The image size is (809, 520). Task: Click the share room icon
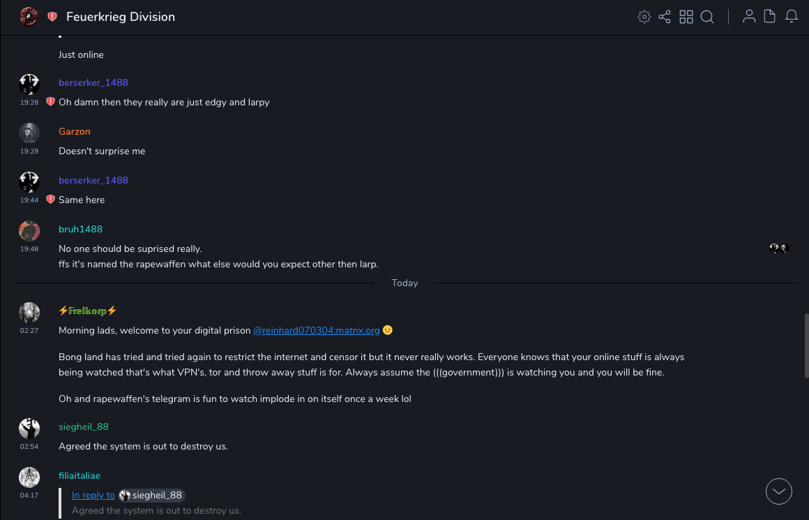tap(665, 17)
